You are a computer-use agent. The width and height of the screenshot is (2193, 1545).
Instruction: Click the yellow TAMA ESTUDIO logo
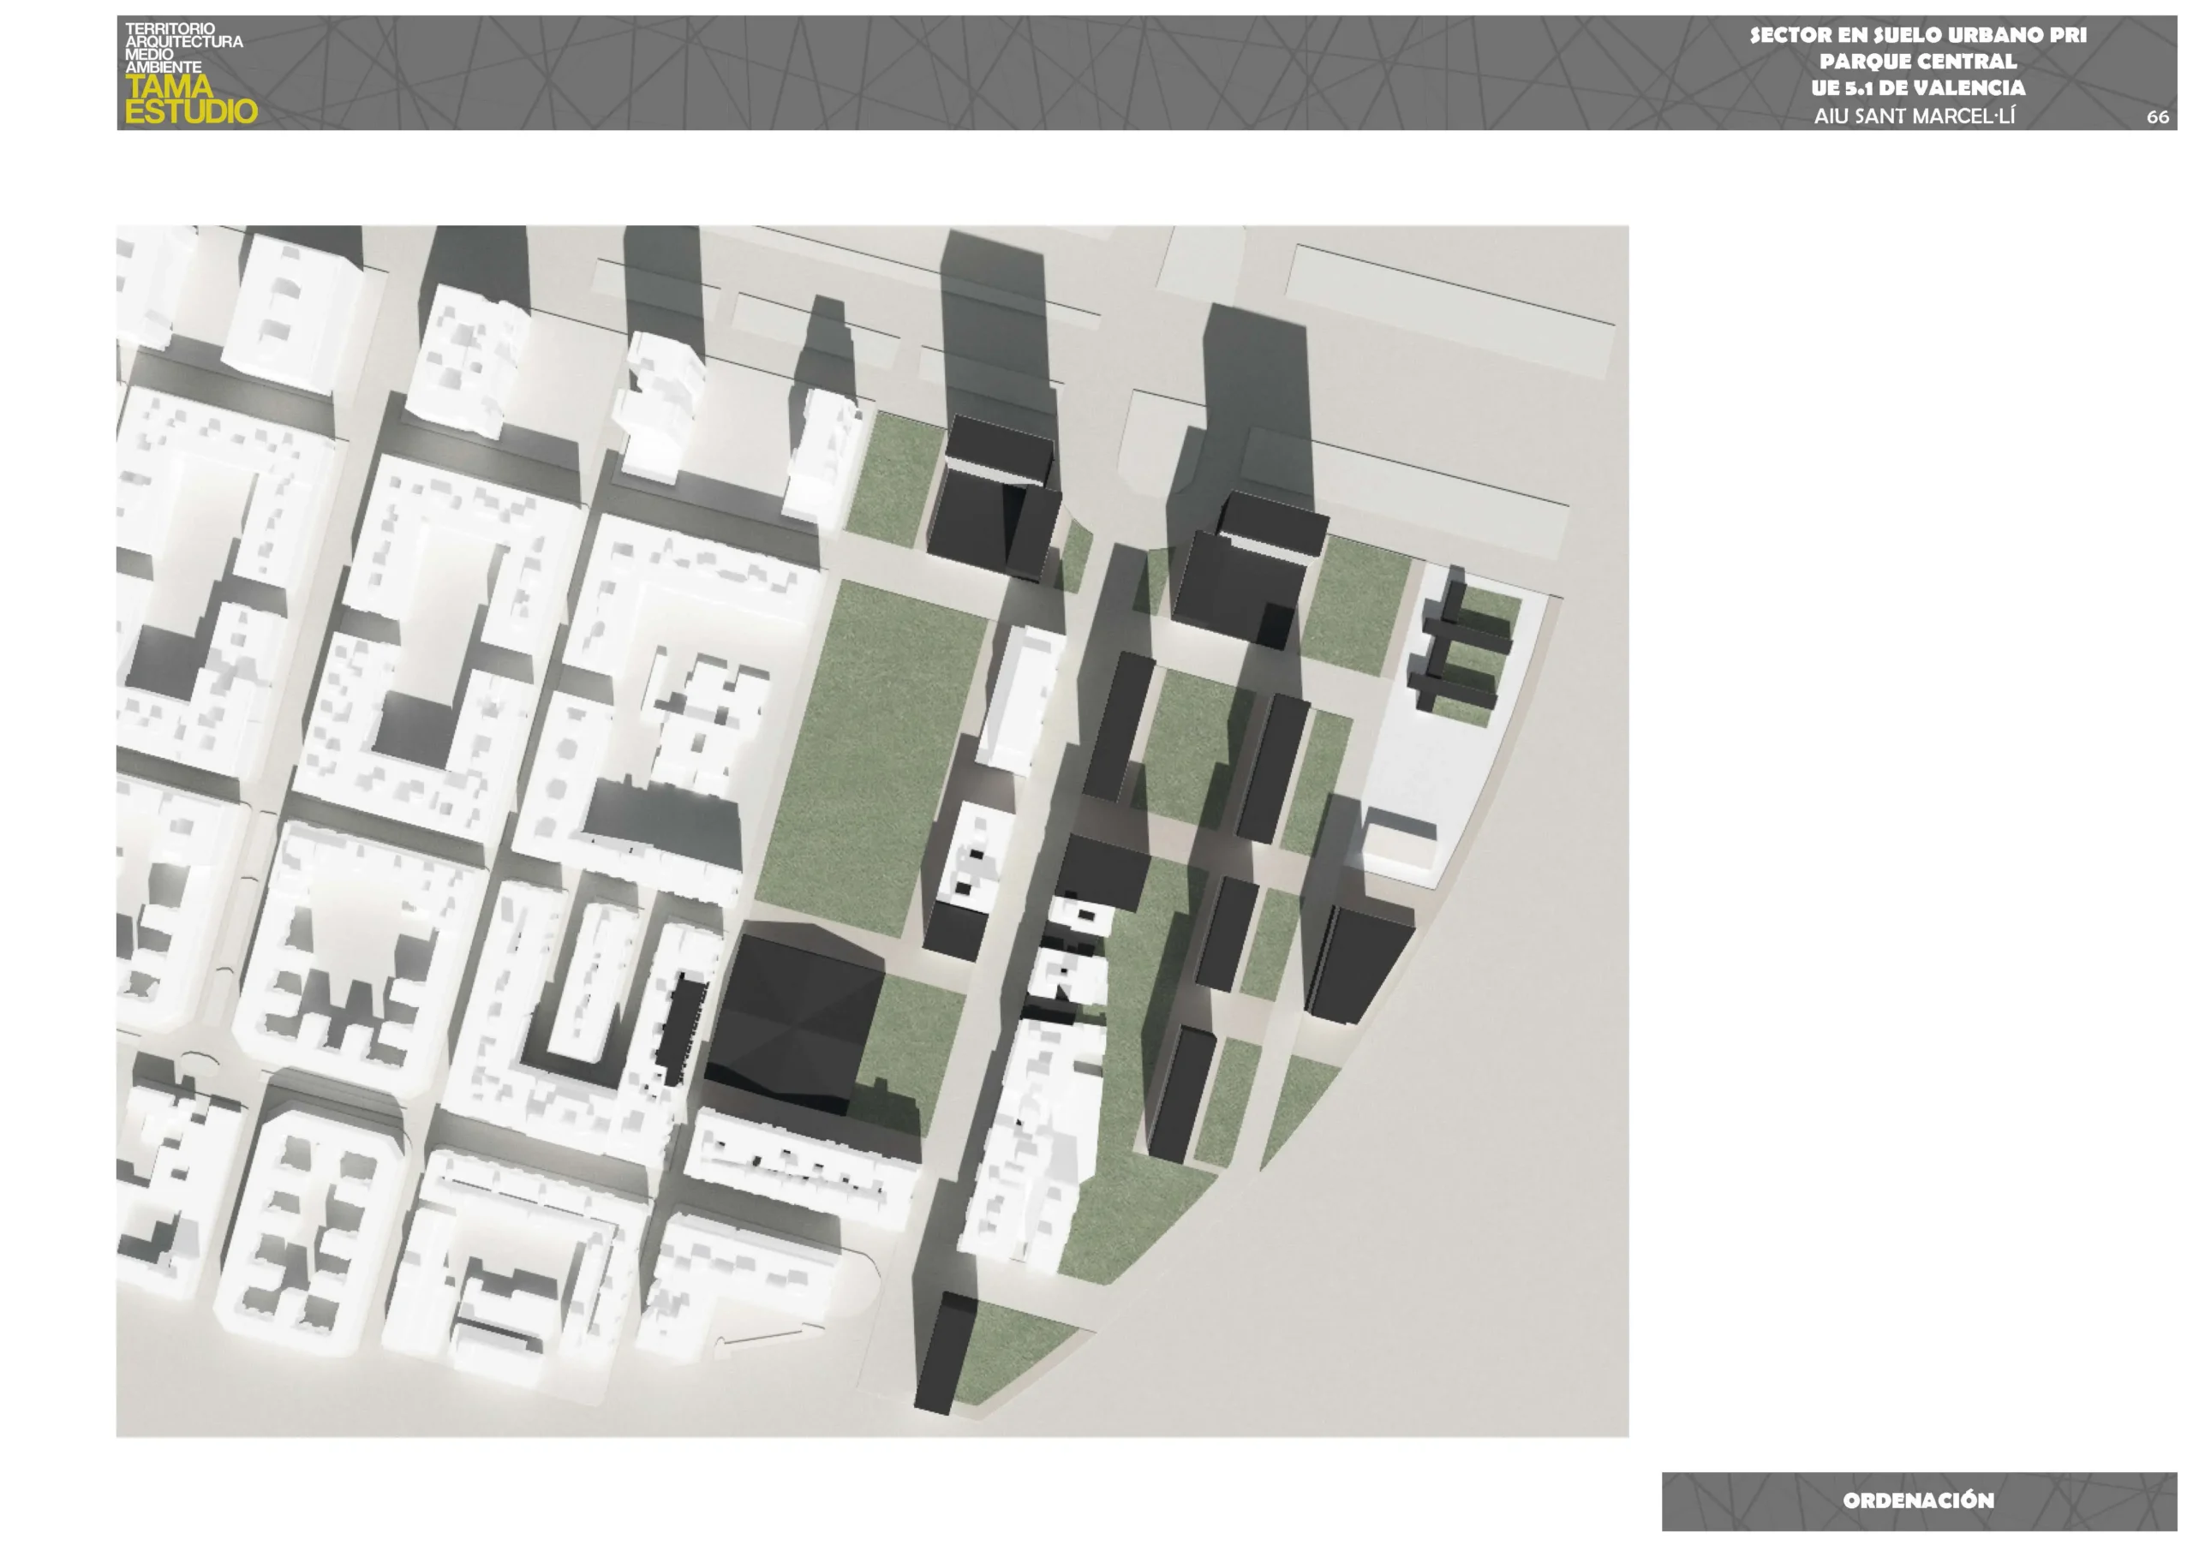(190, 100)
